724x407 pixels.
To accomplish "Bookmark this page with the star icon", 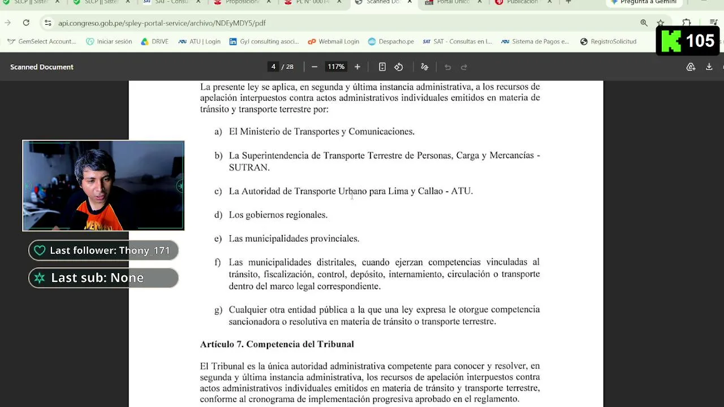I will pyautogui.click(x=660, y=23).
